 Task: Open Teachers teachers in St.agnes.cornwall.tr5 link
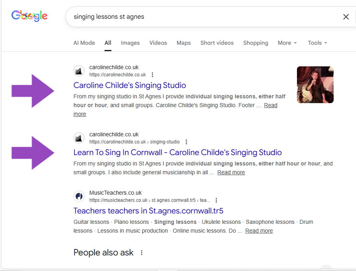tap(148, 211)
